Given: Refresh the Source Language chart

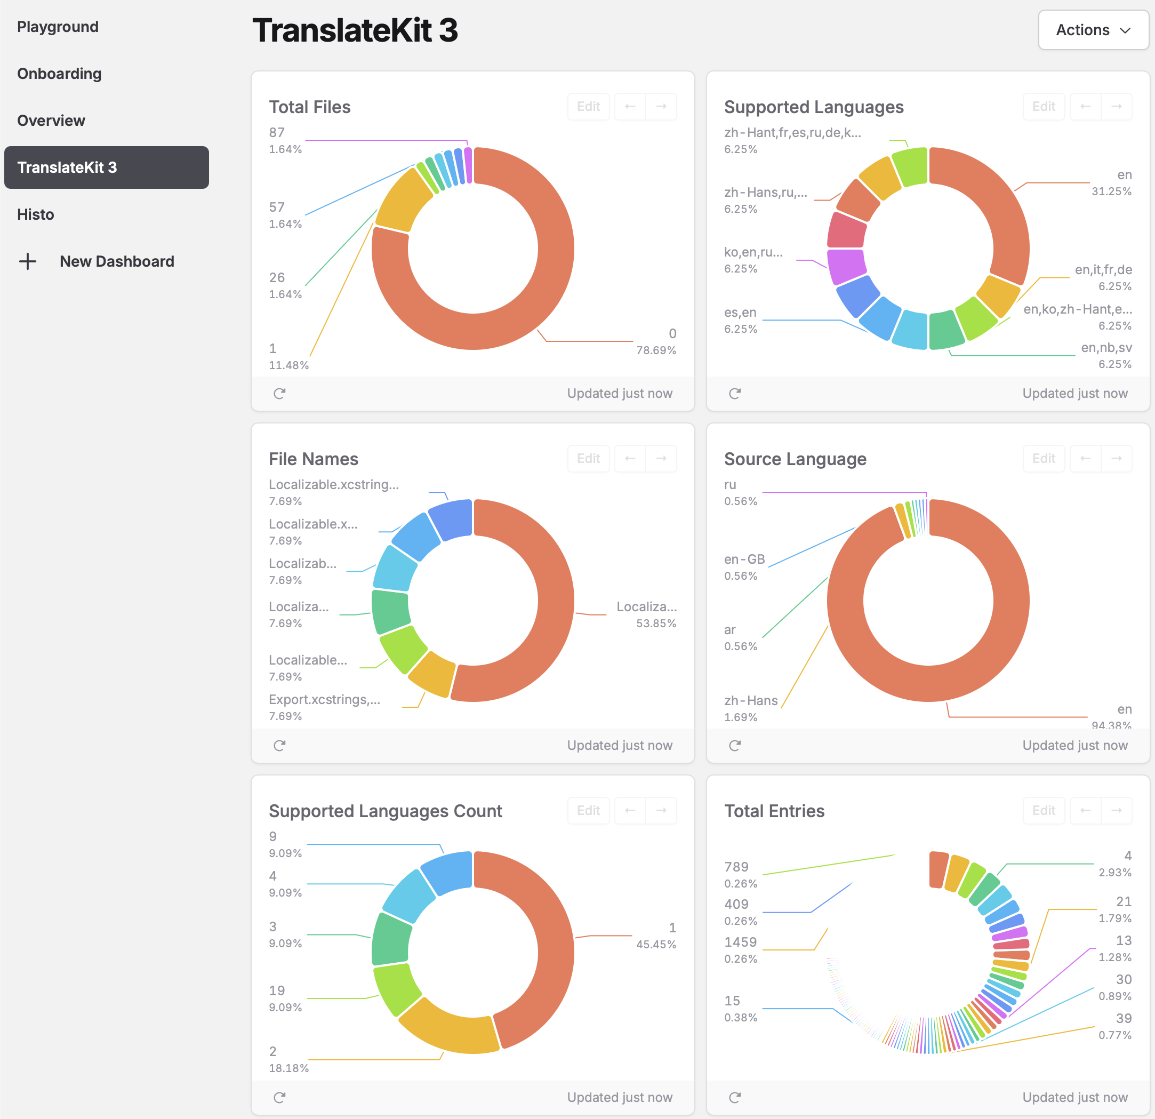Looking at the screenshot, I should pos(735,745).
